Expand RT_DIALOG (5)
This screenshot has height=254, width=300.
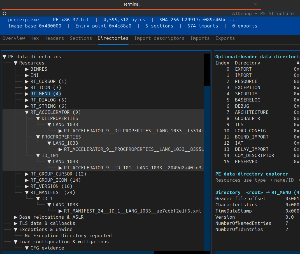(27, 100)
